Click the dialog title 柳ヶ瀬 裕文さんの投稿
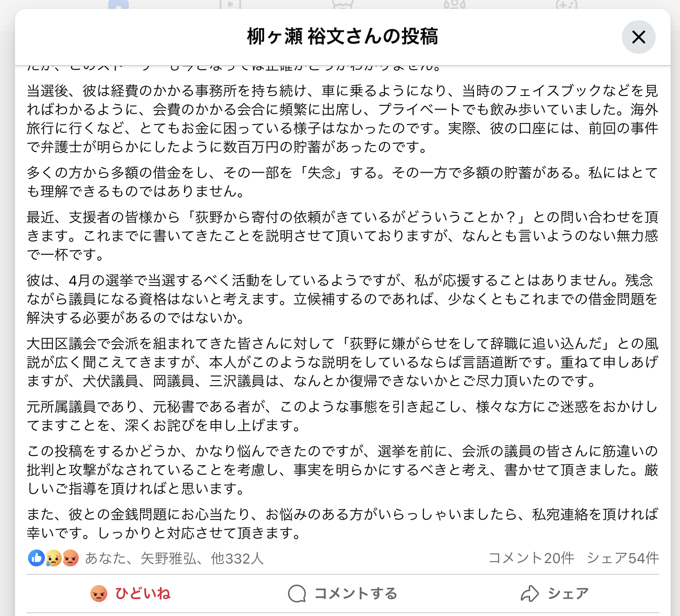The height and width of the screenshot is (616, 680). (x=342, y=37)
